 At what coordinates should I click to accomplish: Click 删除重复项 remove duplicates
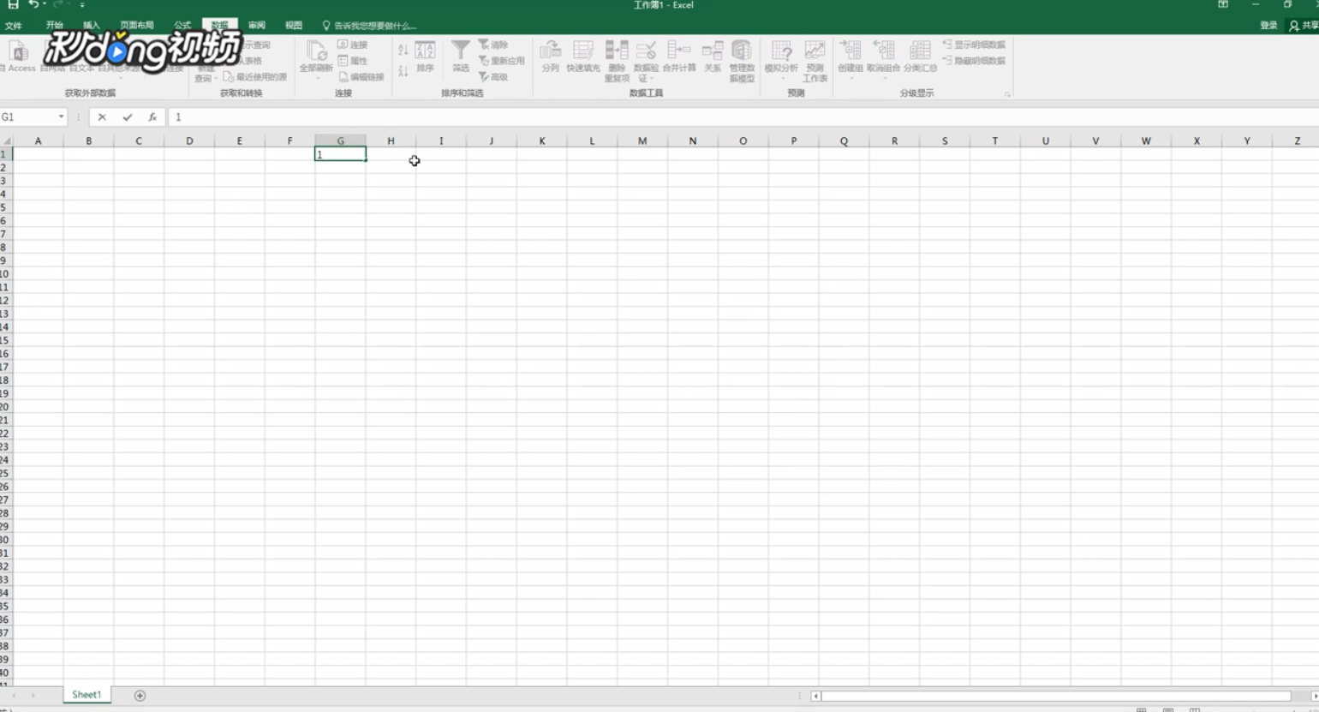(x=617, y=61)
